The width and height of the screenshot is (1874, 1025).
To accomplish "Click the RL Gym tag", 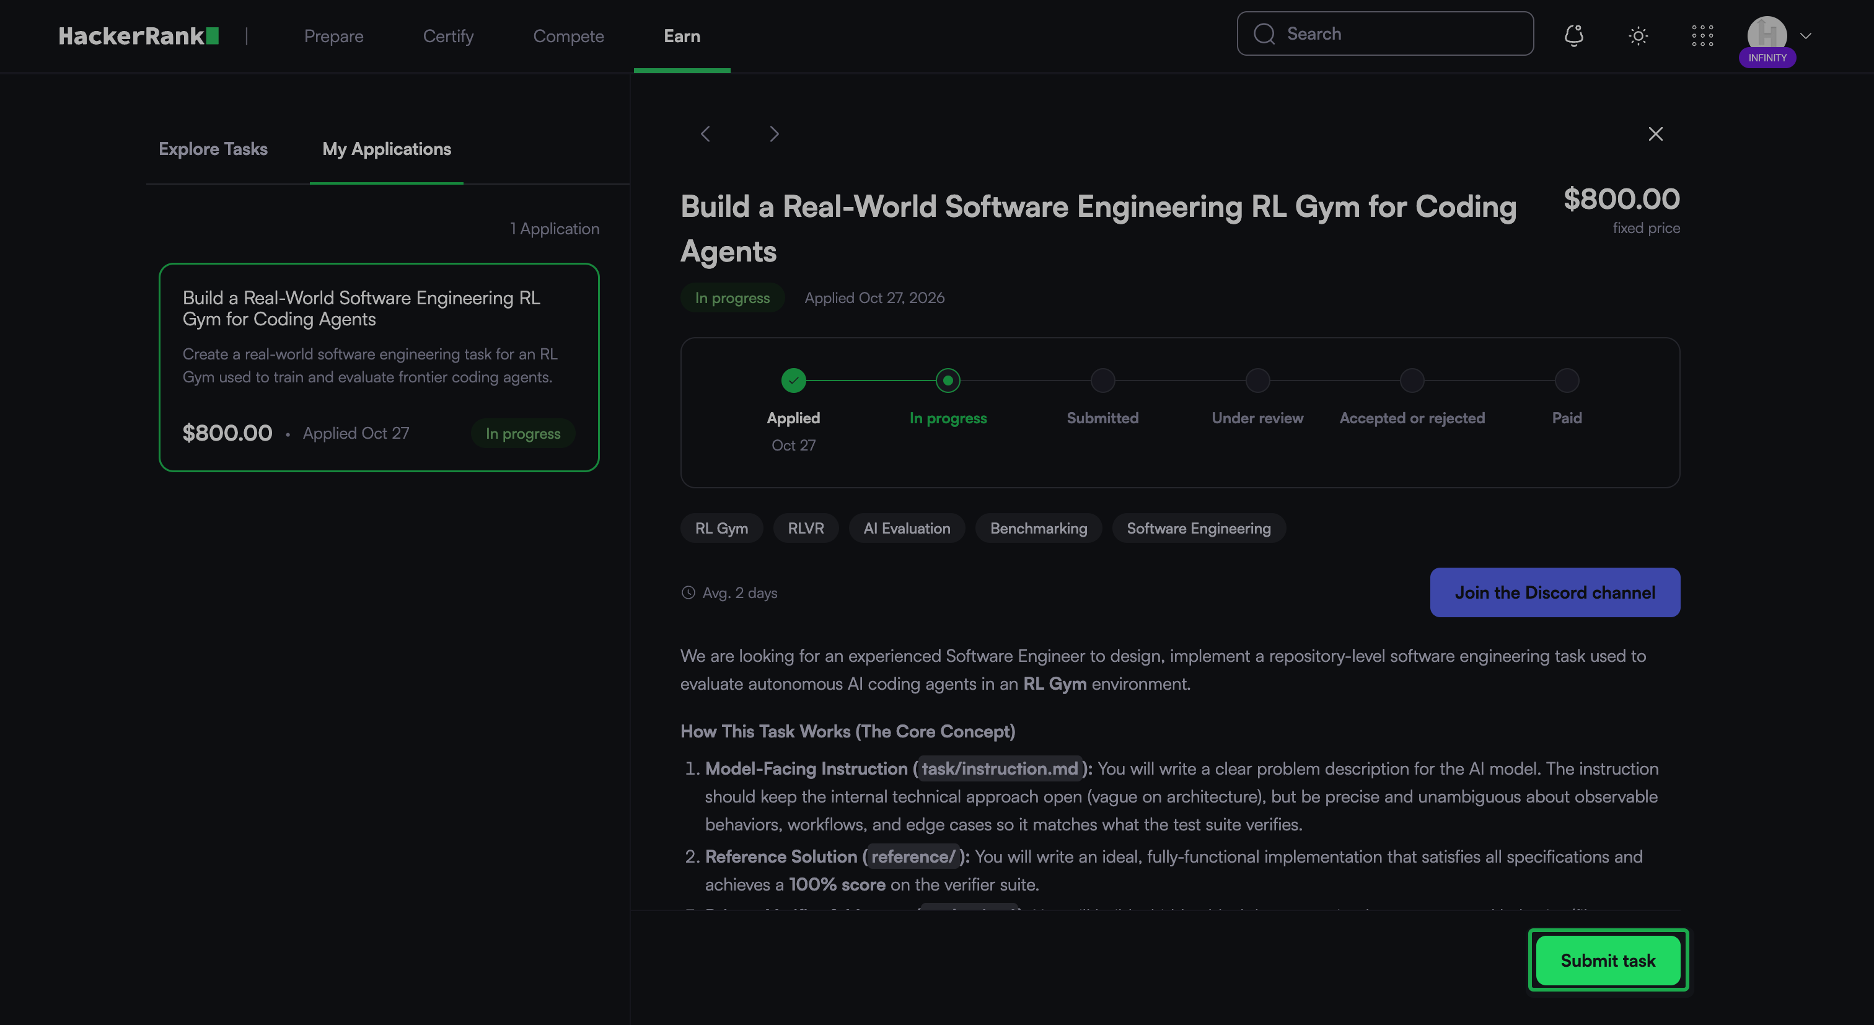I will [722, 528].
